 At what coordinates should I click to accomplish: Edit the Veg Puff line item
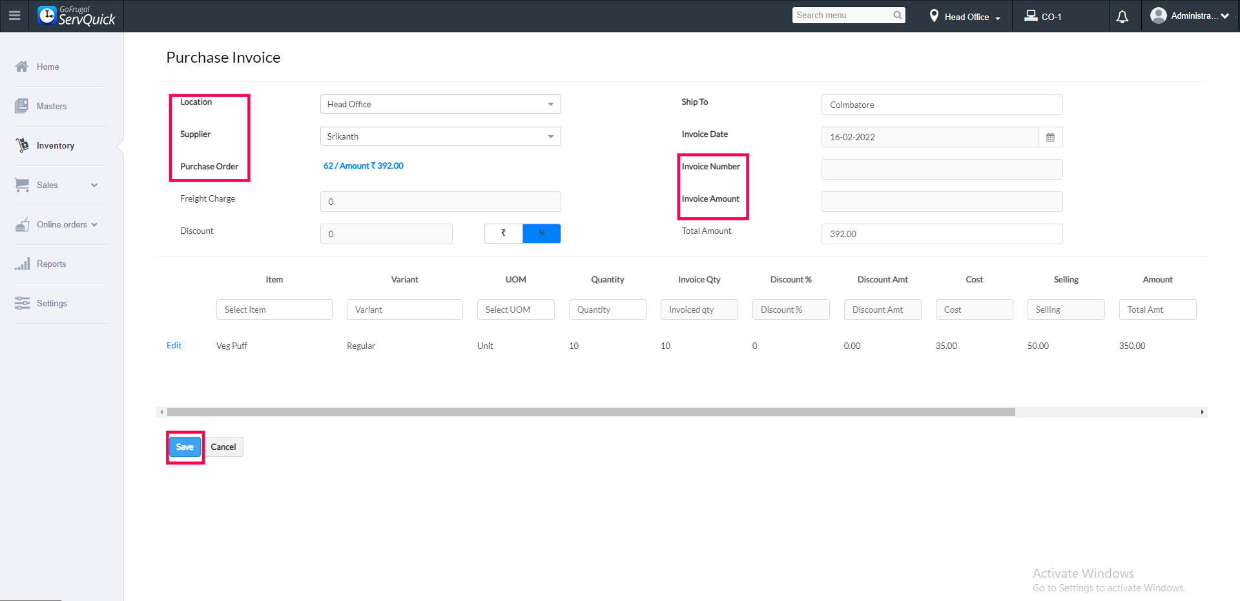(174, 345)
